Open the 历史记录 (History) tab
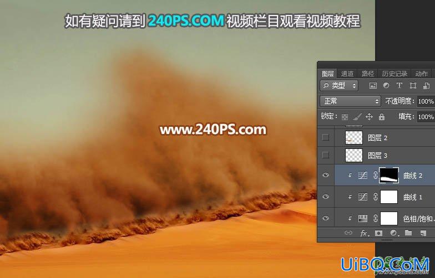This screenshot has height=278, width=435. (x=394, y=74)
